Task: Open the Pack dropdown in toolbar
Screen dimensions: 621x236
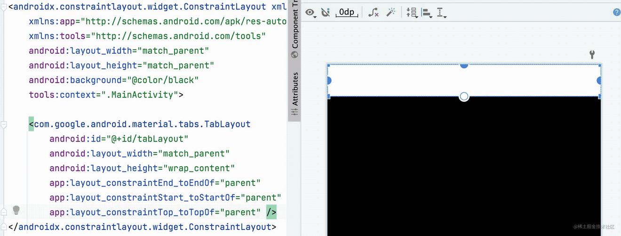Action: tap(412, 13)
